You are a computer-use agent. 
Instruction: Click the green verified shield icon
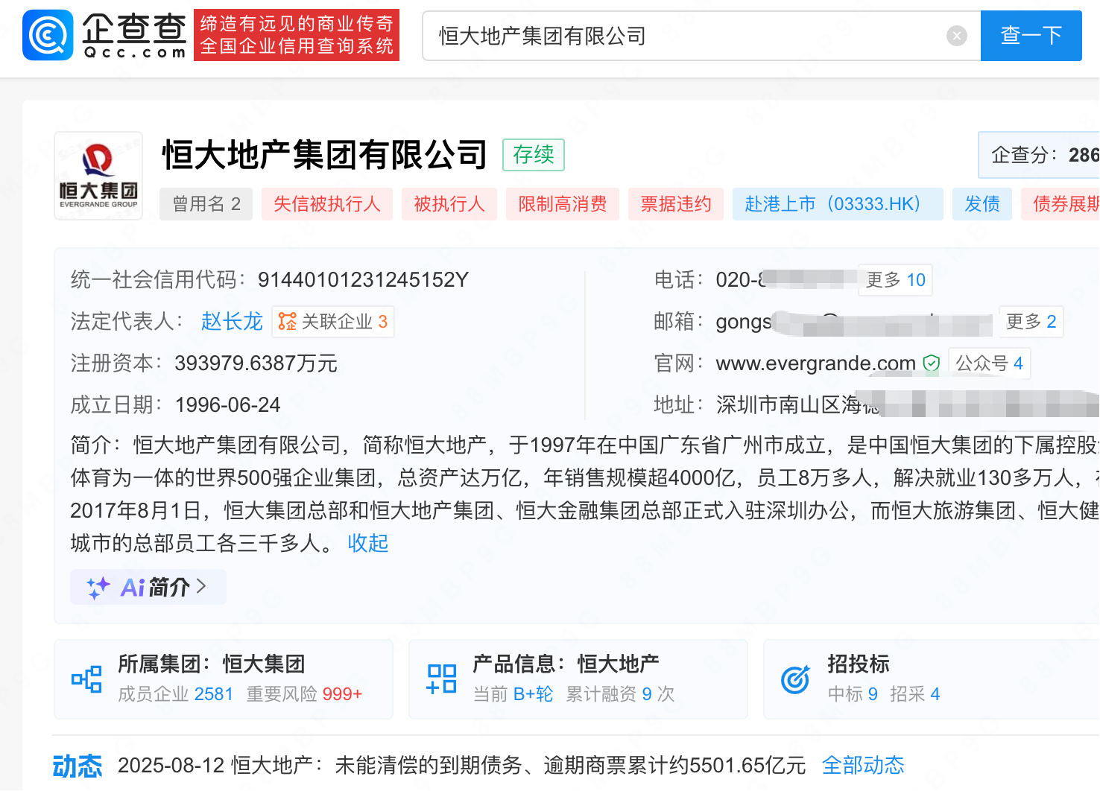pos(932,363)
